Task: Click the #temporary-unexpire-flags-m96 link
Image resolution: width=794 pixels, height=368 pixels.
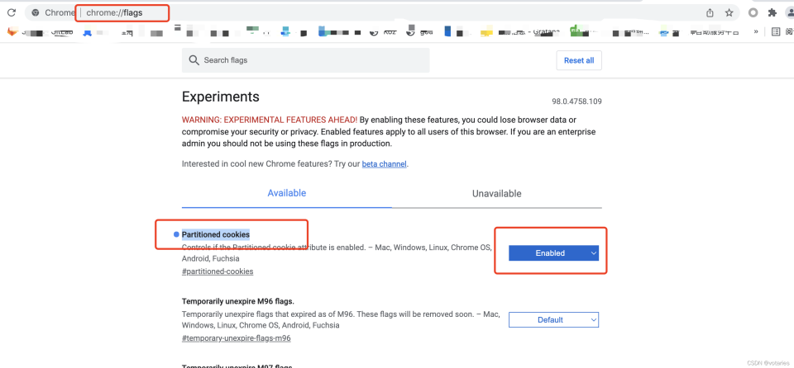Action: click(x=236, y=338)
